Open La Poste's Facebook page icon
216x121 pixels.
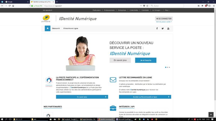pyautogui.click(x=157, y=28)
